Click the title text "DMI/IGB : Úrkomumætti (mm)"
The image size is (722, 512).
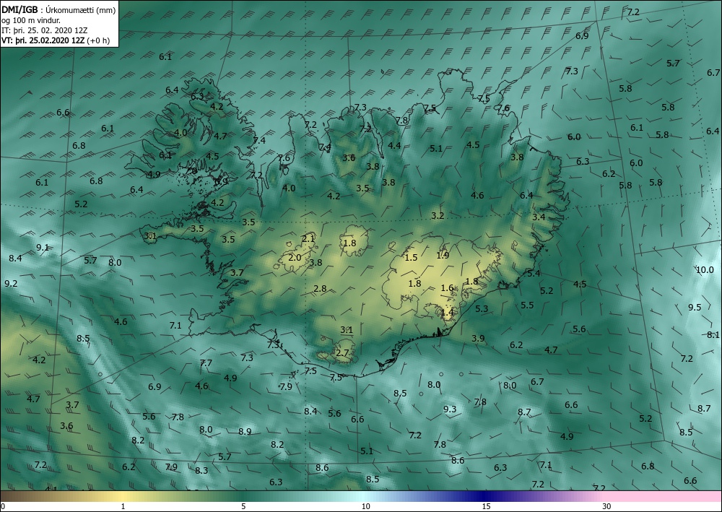(58, 10)
